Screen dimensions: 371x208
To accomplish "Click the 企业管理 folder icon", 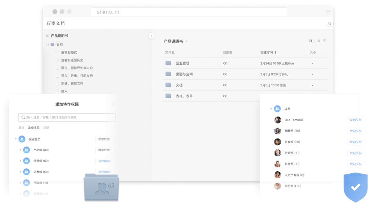I will [x=168, y=63].
